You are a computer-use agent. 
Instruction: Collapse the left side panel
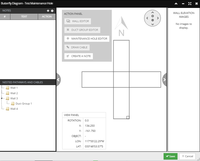point(58,80)
